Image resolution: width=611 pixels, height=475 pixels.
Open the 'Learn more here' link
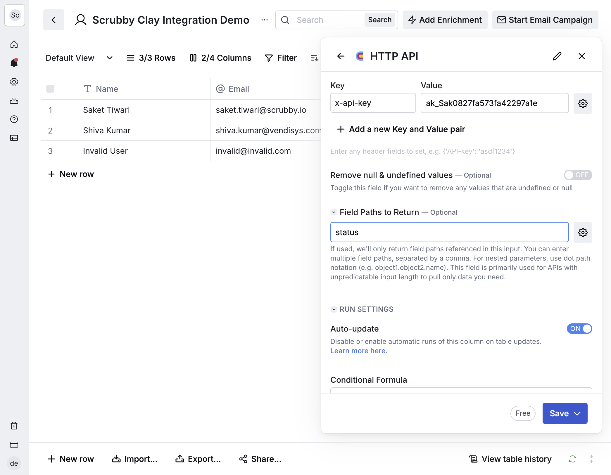click(x=358, y=351)
